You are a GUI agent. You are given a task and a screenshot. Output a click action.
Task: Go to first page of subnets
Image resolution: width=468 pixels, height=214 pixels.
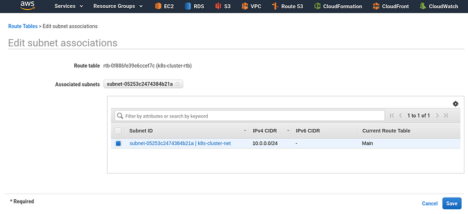tap(392, 116)
